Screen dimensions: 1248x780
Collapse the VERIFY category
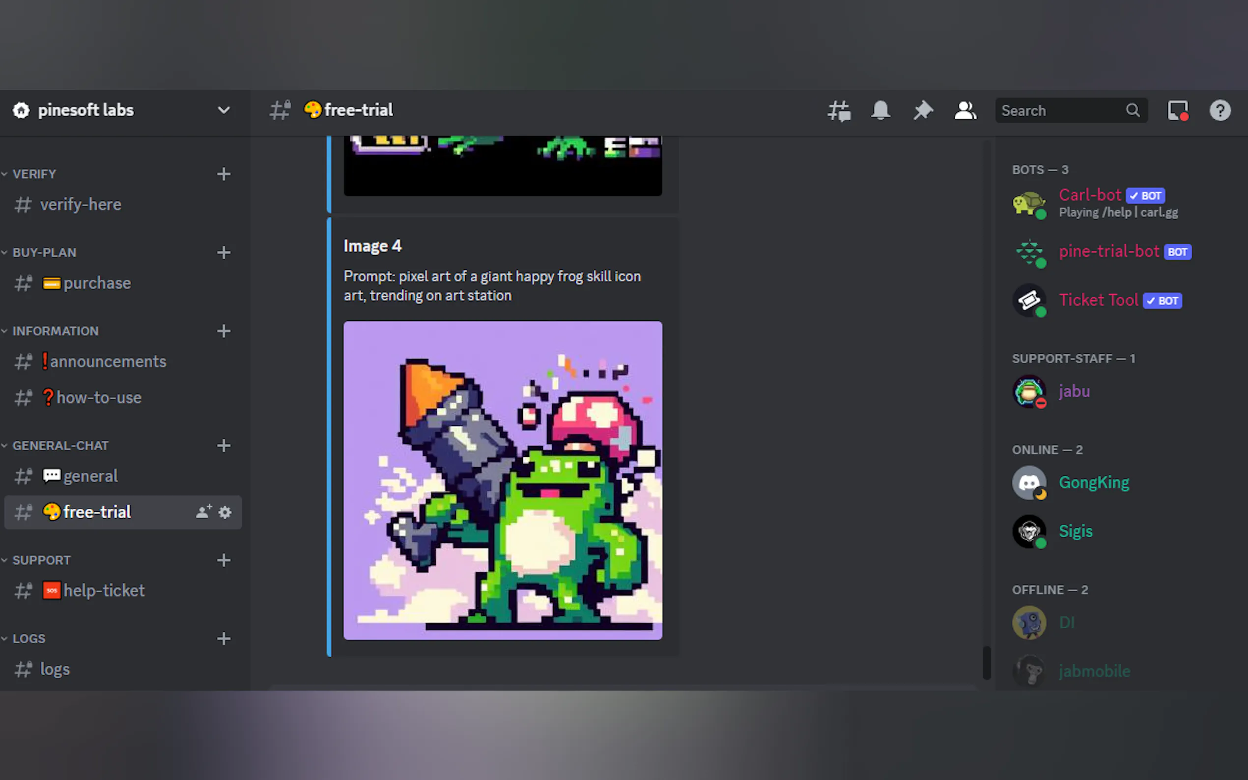point(34,174)
